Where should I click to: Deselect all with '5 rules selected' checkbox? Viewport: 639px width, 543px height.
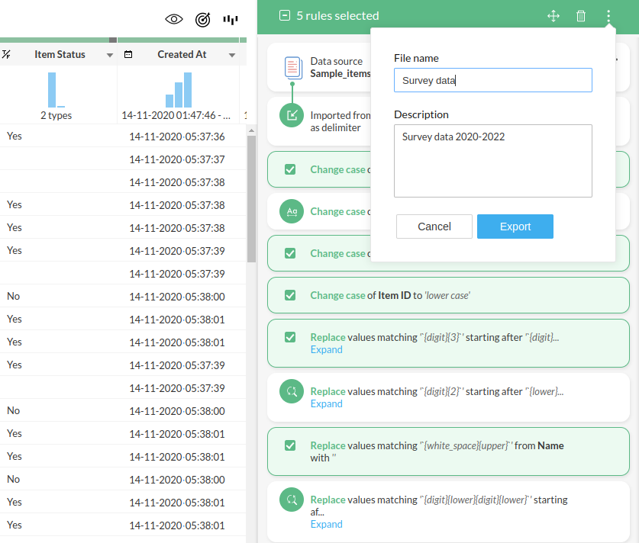pyautogui.click(x=285, y=16)
